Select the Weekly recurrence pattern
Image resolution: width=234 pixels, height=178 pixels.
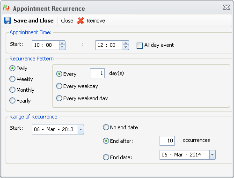(12, 79)
